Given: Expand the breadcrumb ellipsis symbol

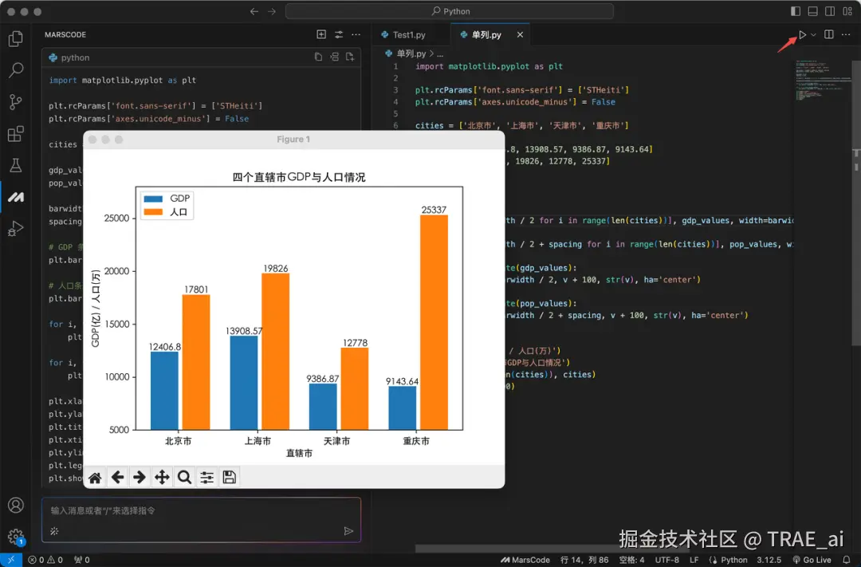Looking at the screenshot, I should tap(440, 54).
